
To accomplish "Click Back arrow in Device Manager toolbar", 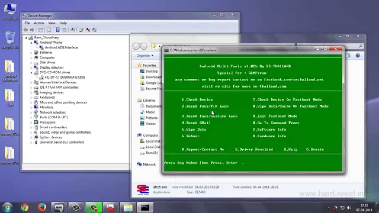I will click(x=26, y=30).
